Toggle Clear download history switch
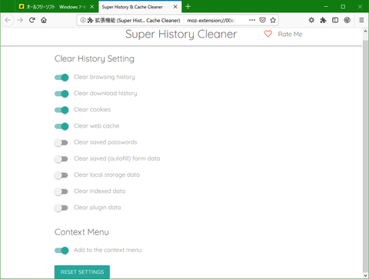 61,94
